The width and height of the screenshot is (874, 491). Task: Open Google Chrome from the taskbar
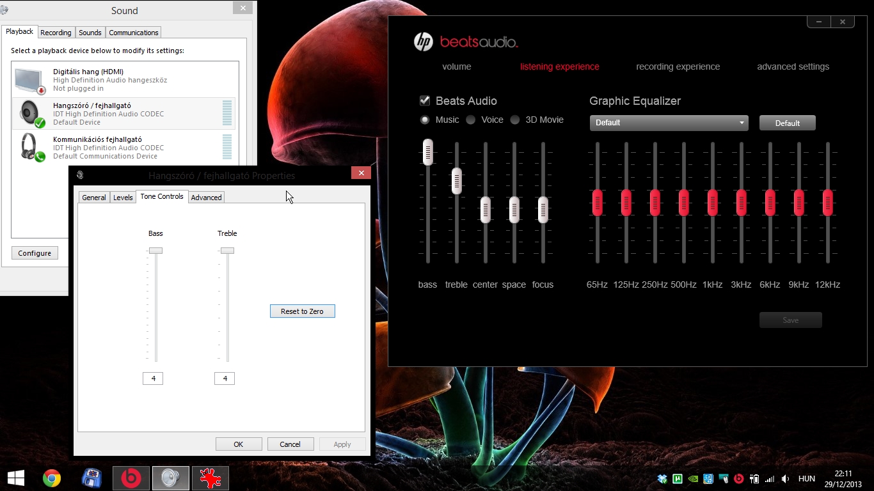[x=52, y=478]
